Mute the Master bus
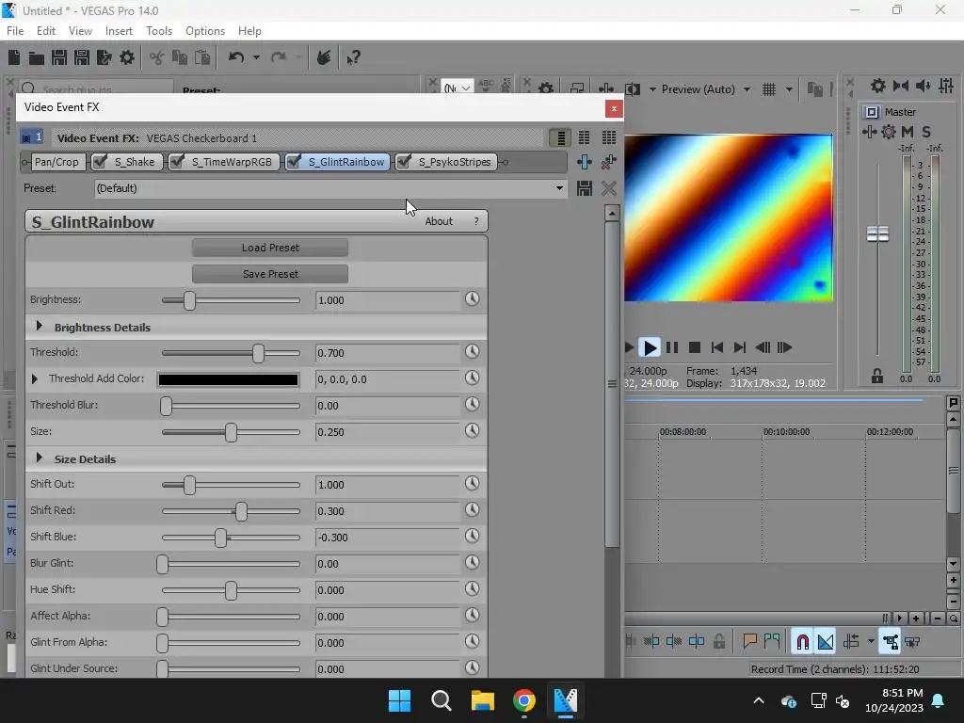964x723 pixels. (908, 132)
